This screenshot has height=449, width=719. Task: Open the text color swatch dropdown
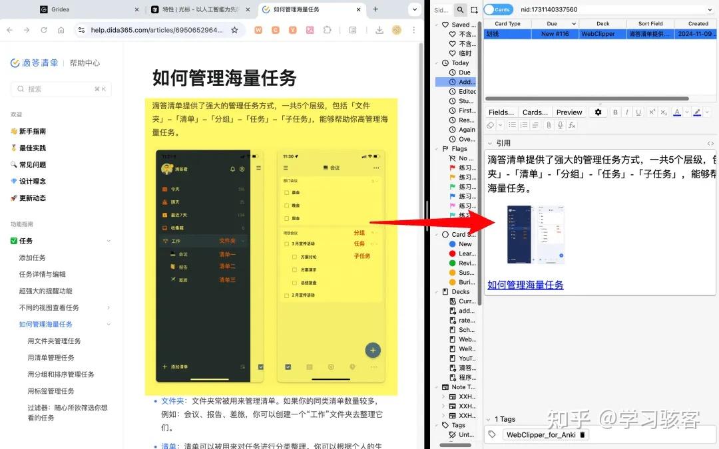[x=687, y=112]
